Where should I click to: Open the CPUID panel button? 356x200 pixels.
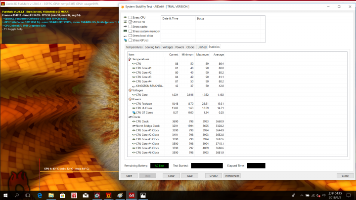[x=214, y=176]
